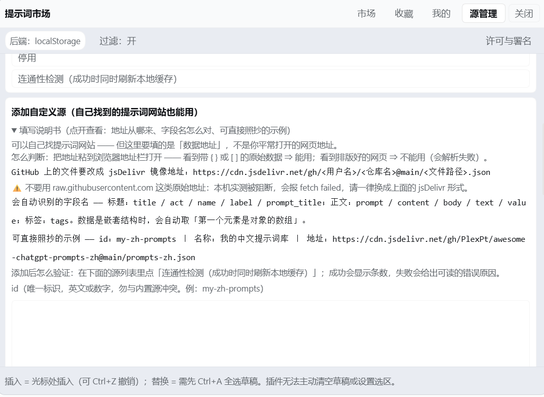Click the 停用 button
This screenshot has height=397, width=544.
coord(270,59)
